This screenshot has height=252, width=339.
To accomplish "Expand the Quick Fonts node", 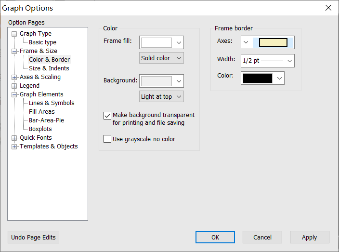I will [14, 138].
